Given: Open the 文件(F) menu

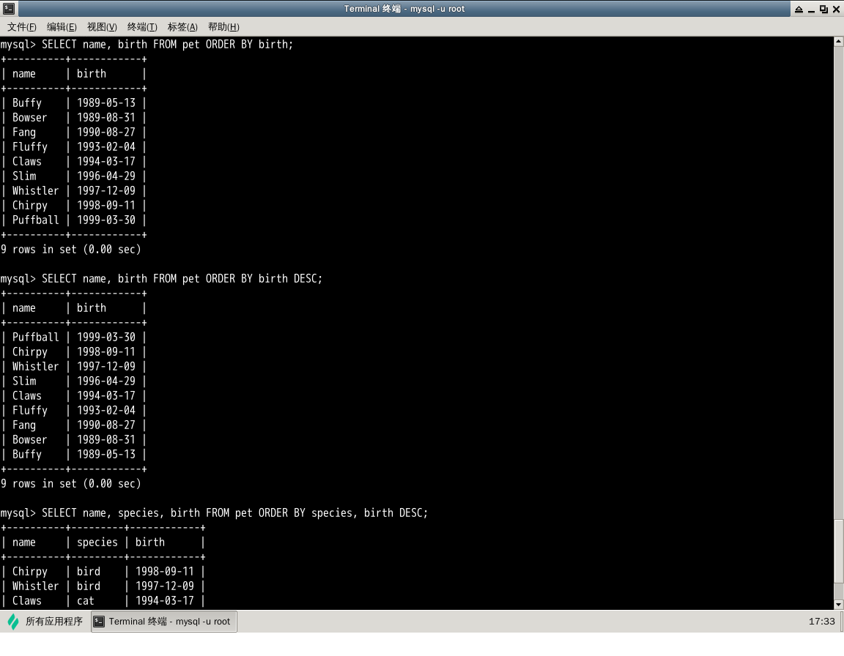Looking at the screenshot, I should coord(22,27).
